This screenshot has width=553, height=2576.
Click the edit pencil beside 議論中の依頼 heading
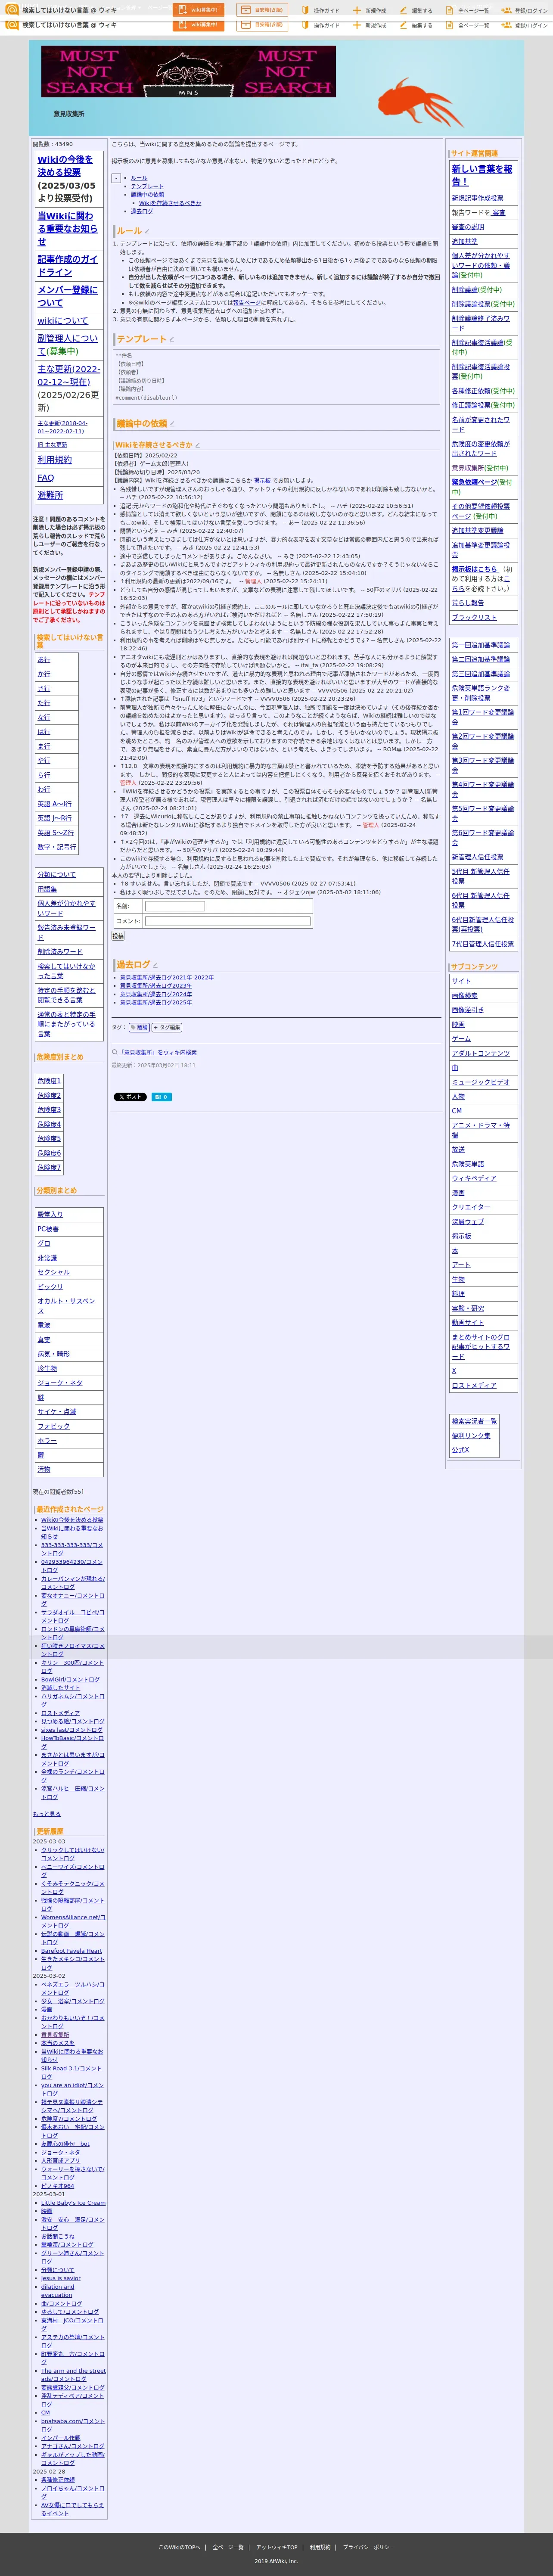click(x=171, y=424)
